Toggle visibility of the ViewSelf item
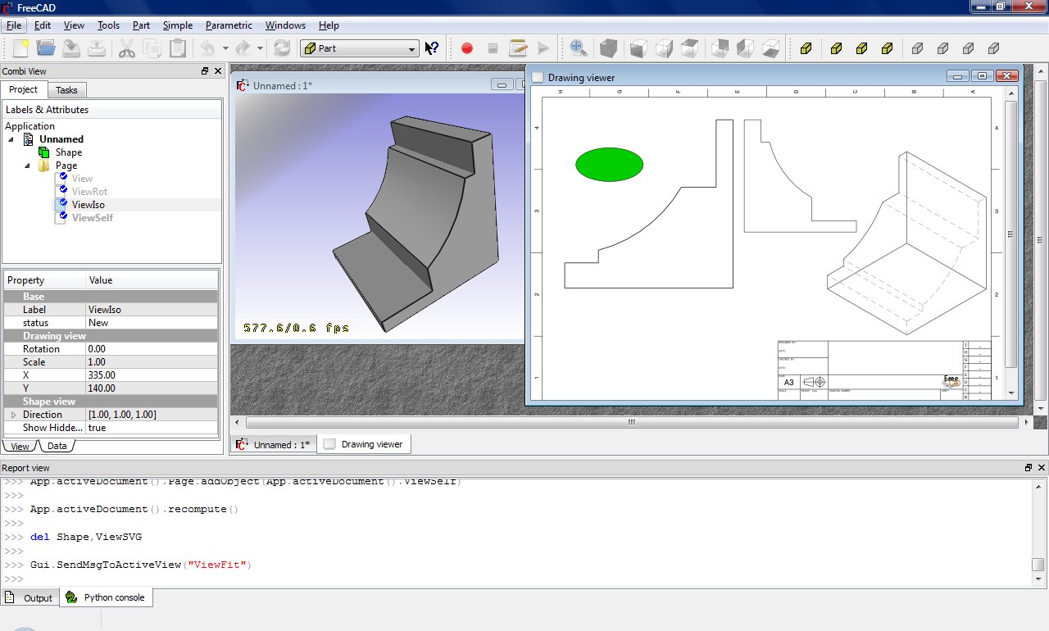Screen dimensions: 1049x631 (61, 217)
